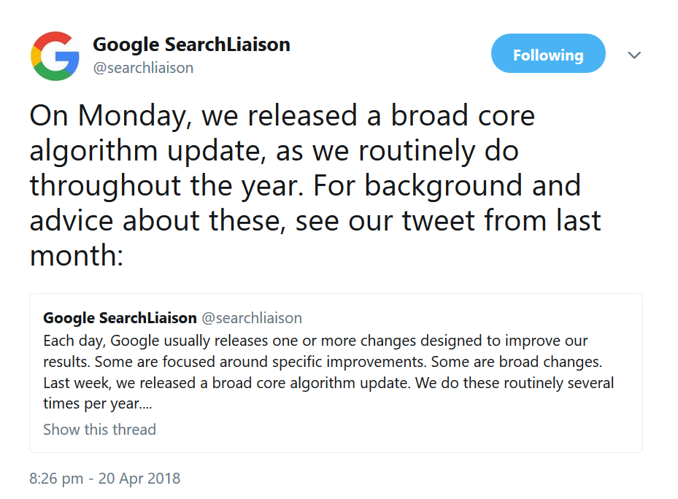Open the profile via the multicolored G icon
Image resolution: width=678 pixels, height=499 pixels.
tap(54, 54)
